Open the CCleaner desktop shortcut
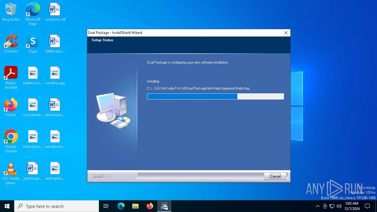The image size is (377, 212). (x=11, y=44)
